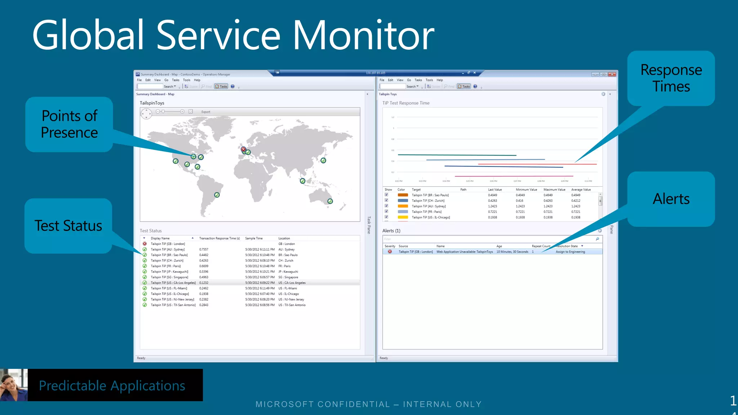
Task: Open Resolution State column dropdown arrow
Action: point(582,246)
